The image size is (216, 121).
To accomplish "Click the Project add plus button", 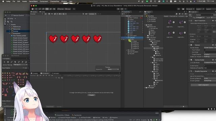I will 145,14.
